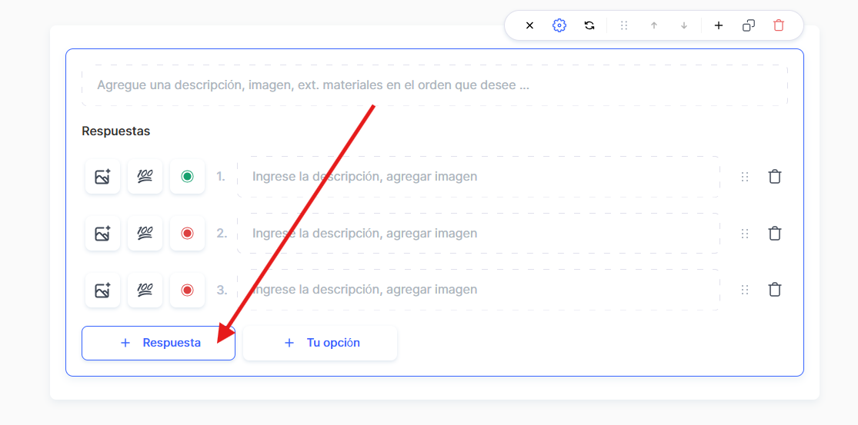Image resolution: width=858 pixels, height=425 pixels.
Task: Delete the question with red trash icon
Action: pyautogui.click(x=779, y=25)
